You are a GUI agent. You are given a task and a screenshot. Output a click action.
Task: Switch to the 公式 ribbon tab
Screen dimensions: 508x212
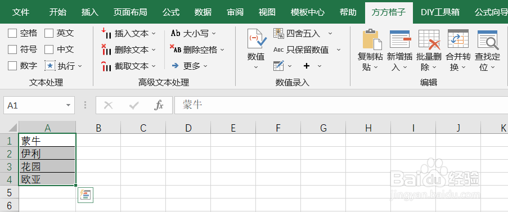171,12
